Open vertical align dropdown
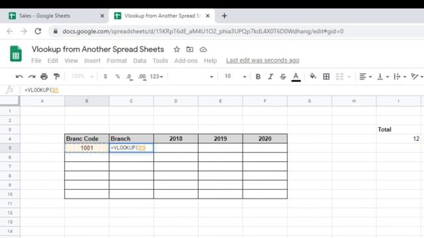 [x=383, y=77]
